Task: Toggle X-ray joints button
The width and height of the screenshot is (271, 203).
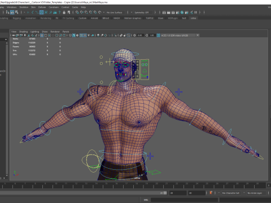Action: pos(128,36)
